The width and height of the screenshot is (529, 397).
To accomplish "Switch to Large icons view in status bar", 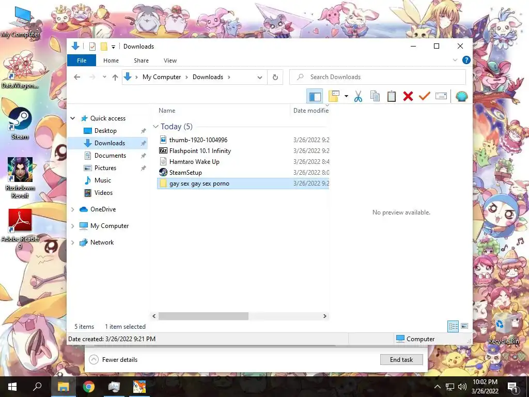I will pyautogui.click(x=464, y=326).
